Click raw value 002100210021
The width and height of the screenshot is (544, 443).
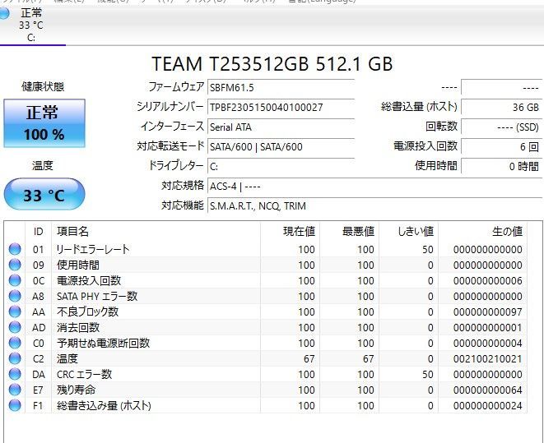click(487, 359)
